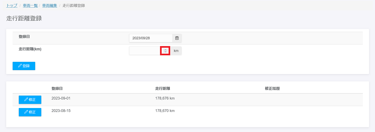375x132 pixels.
Task: Select the 178,676 km cell
Action: point(165,98)
